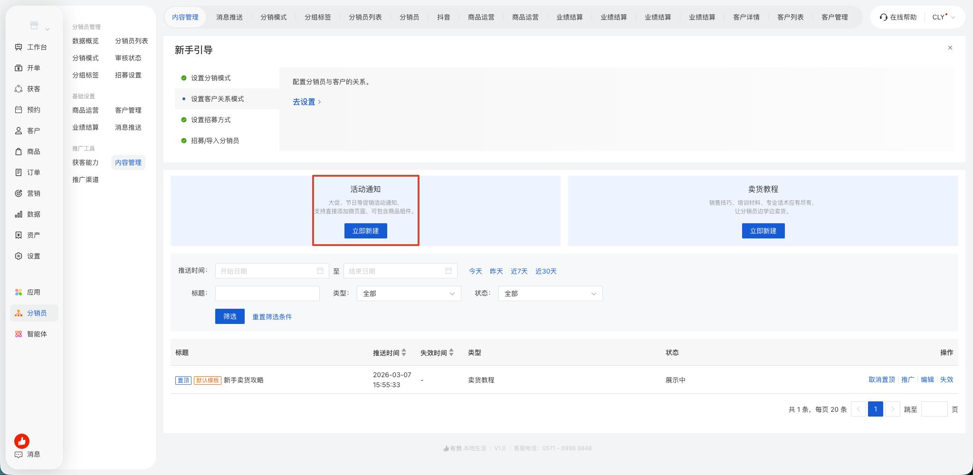This screenshot has width=973, height=475.
Task: Select the 开单 billing icon in sidebar
Action: tap(19, 68)
